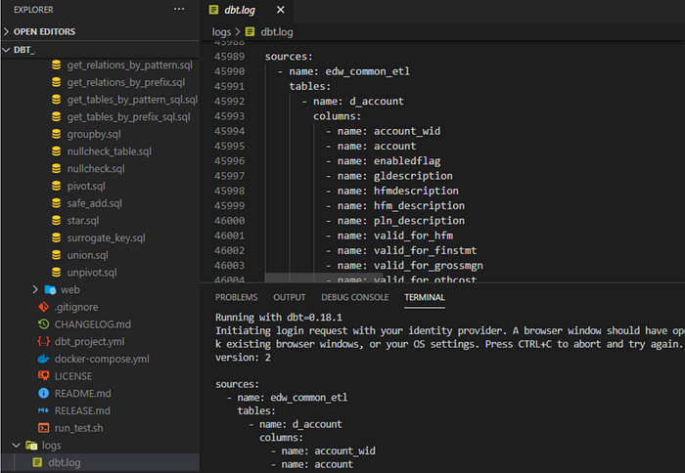Viewport: 685px width, 473px height.
Task: Click the info icon beside README.md
Action: click(44, 393)
